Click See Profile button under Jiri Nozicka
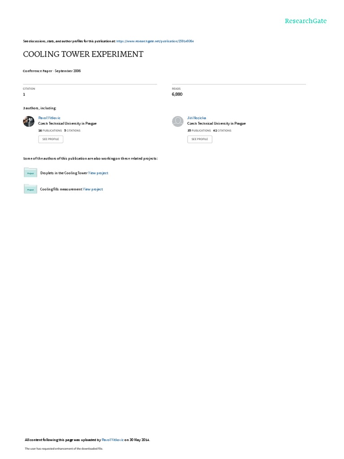The width and height of the screenshot is (344, 459). click(x=200, y=139)
